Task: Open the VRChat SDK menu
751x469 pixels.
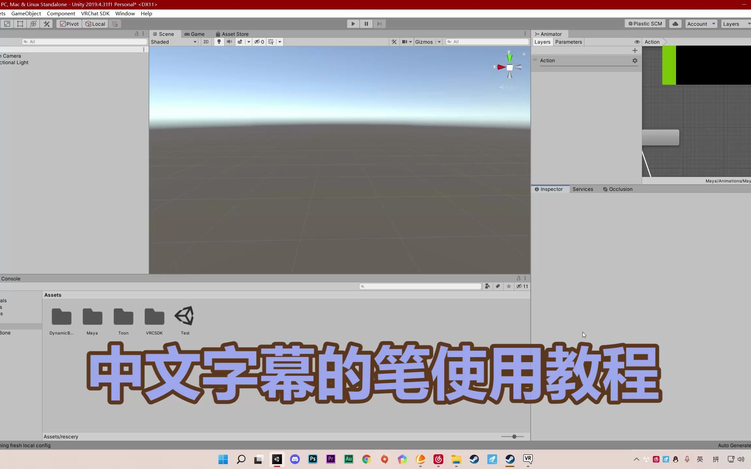Action: (95, 13)
